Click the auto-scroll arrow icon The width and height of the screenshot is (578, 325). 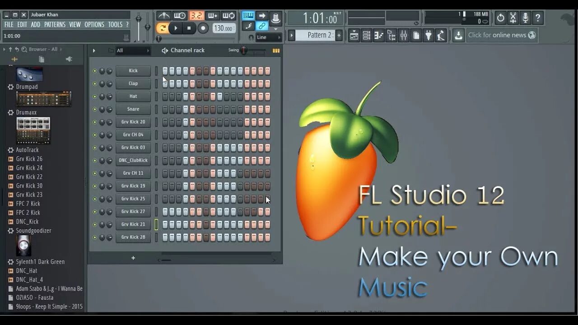click(262, 15)
